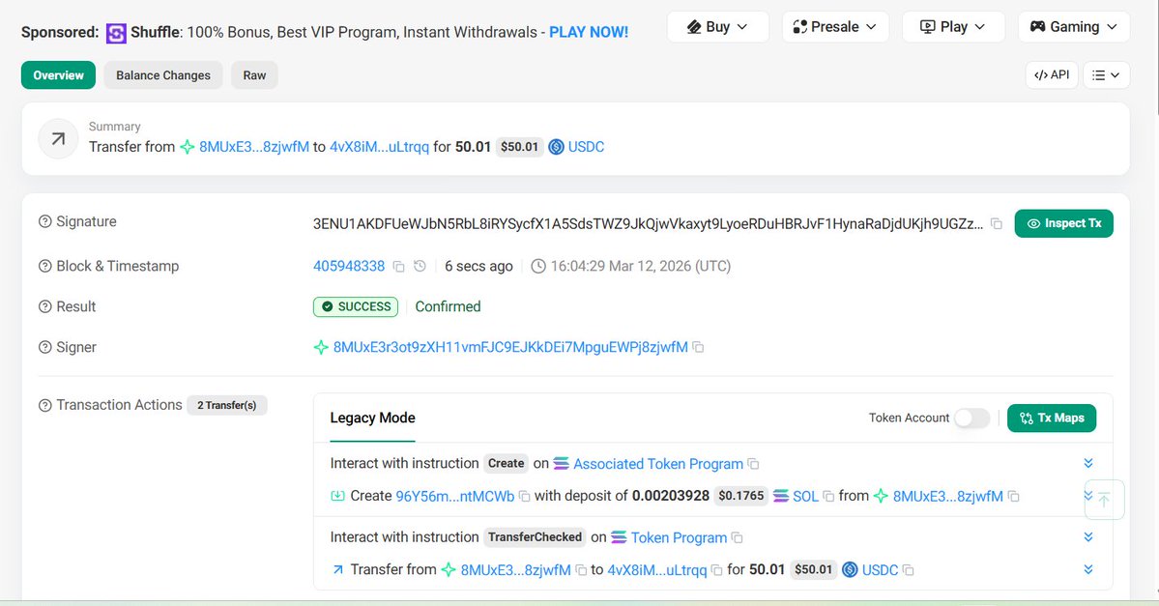Copy the signer address
Screen dimensions: 1159x606
click(698, 347)
